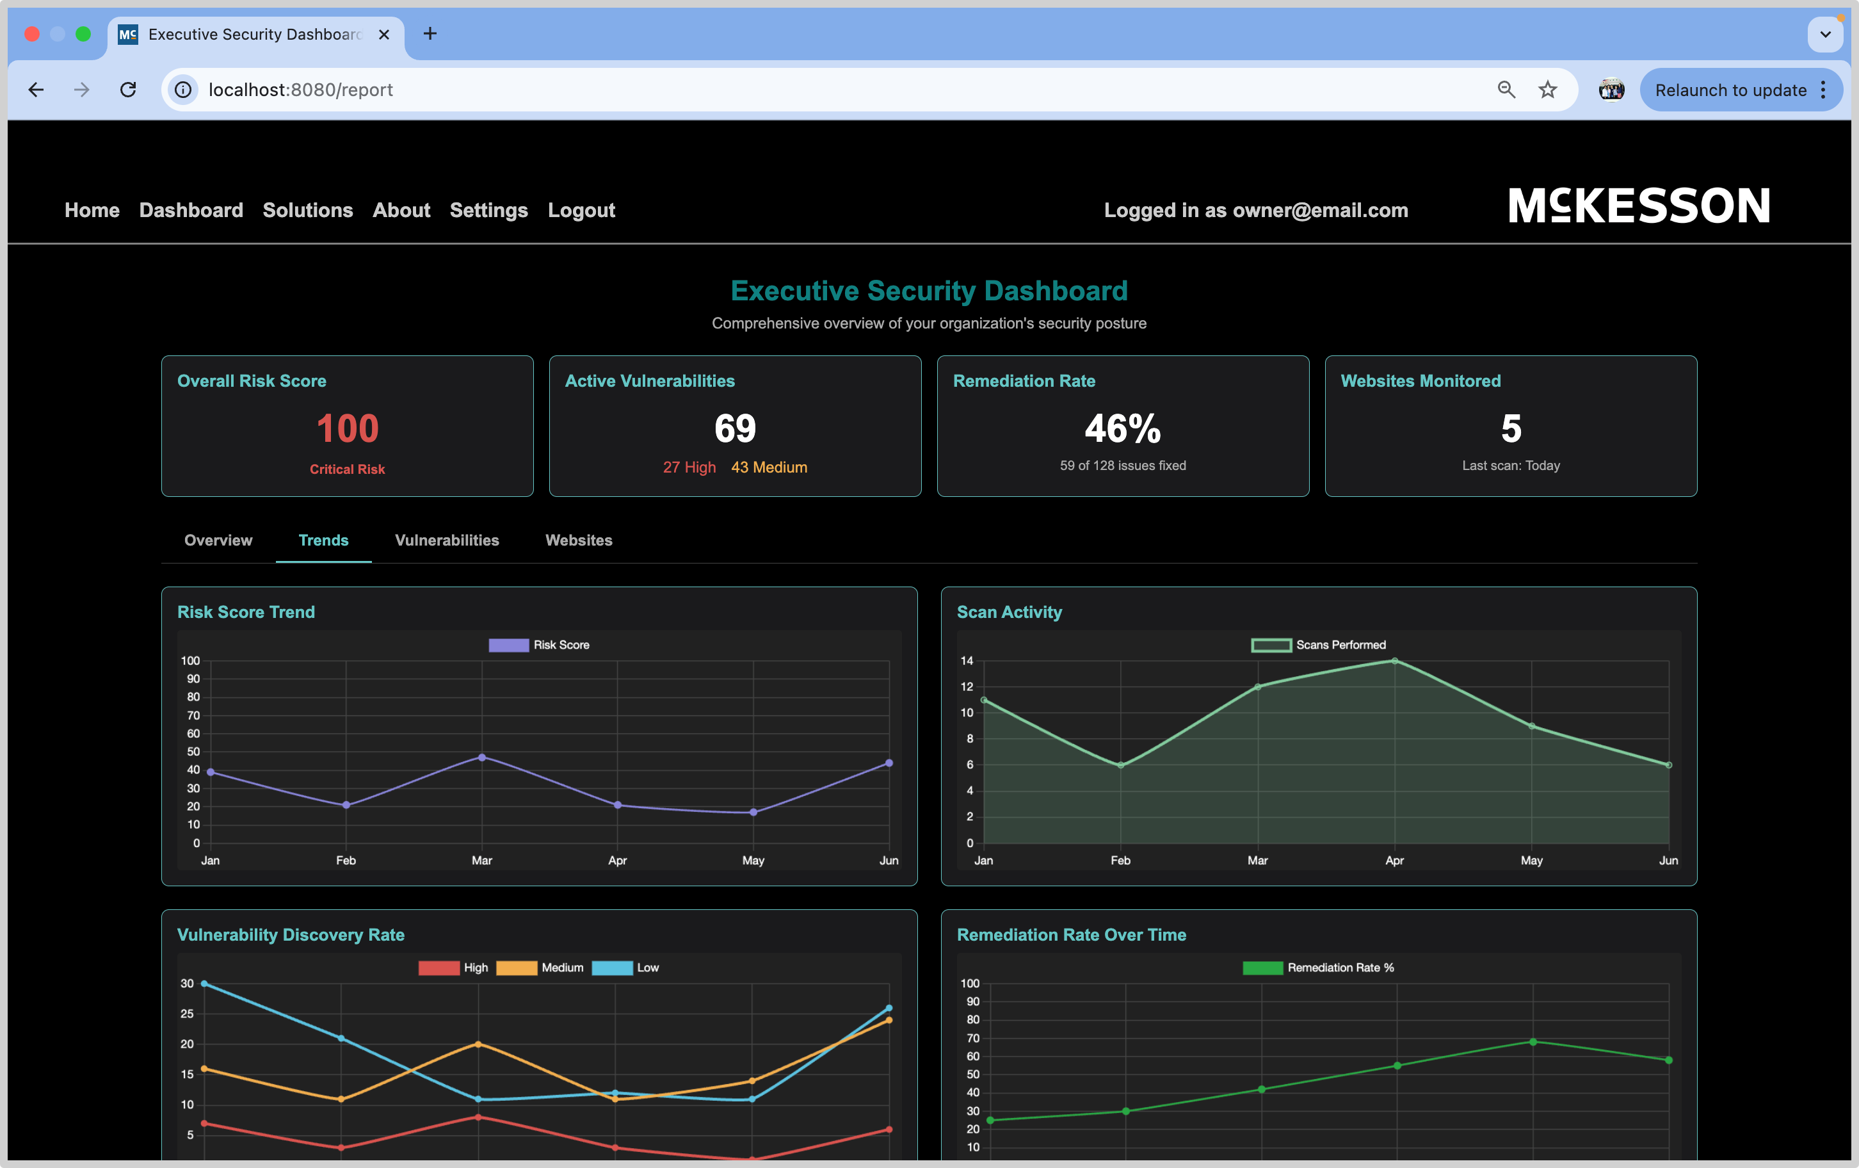
Task: Open the Settings nav link
Action: (488, 210)
